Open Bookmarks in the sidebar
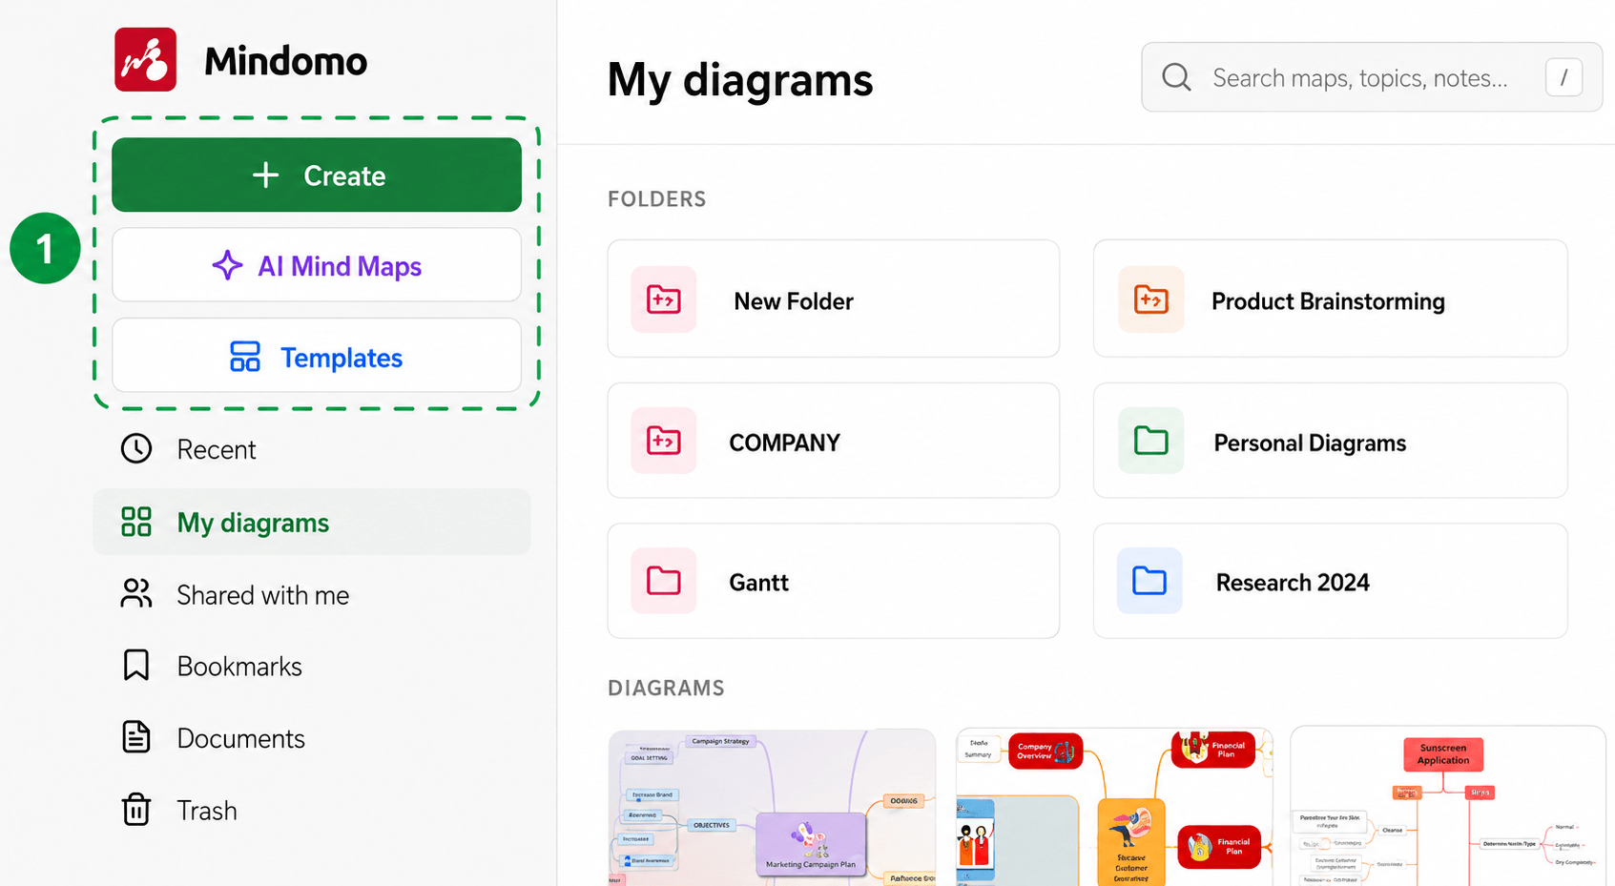Viewport: 1615px width, 886px height. pos(312,666)
